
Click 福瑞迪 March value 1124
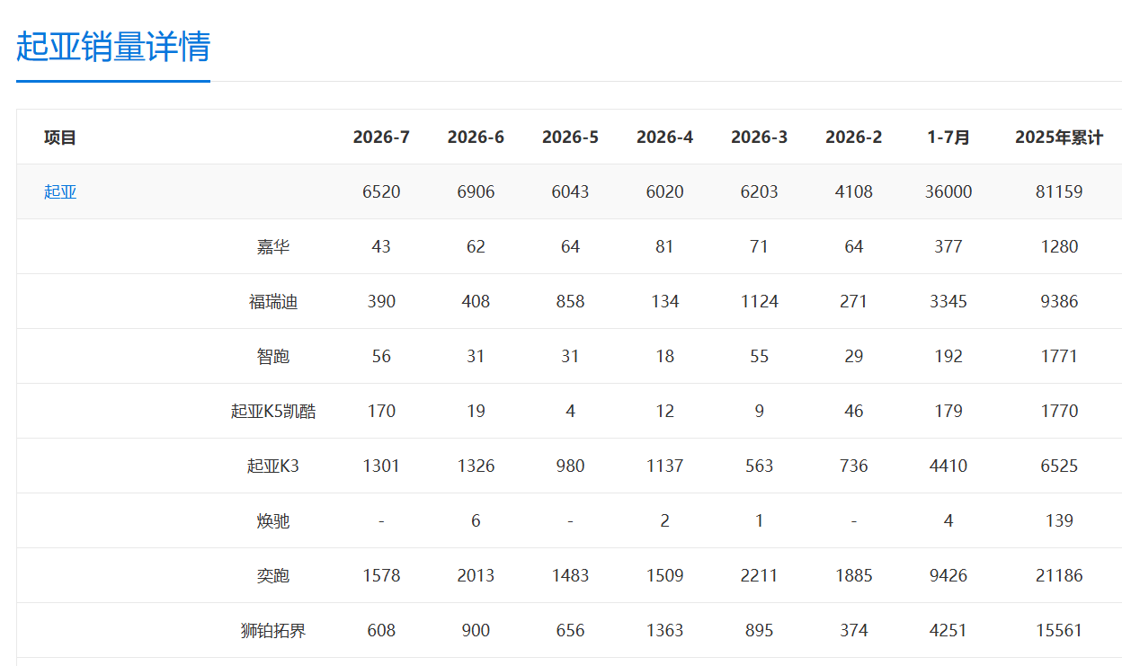click(x=759, y=301)
